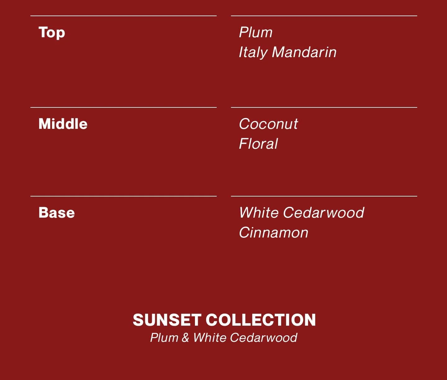The width and height of the screenshot is (447, 380).
Task: Click the Top note label
Action: tap(52, 33)
